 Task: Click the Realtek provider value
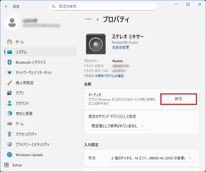tap(118, 61)
